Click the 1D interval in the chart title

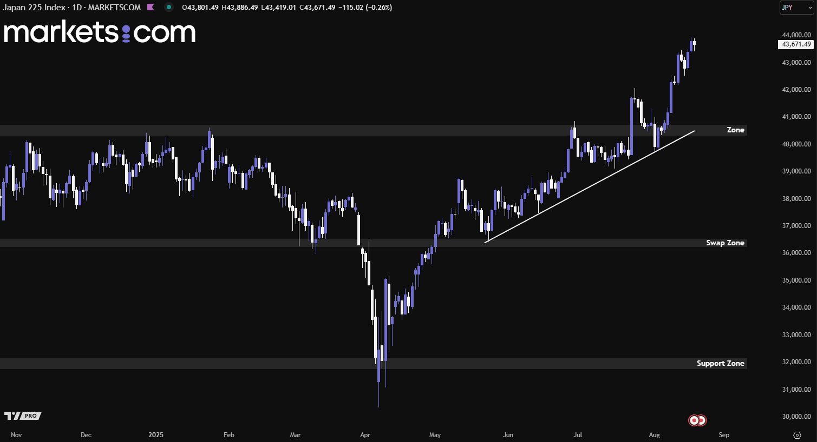pyautogui.click(x=76, y=8)
